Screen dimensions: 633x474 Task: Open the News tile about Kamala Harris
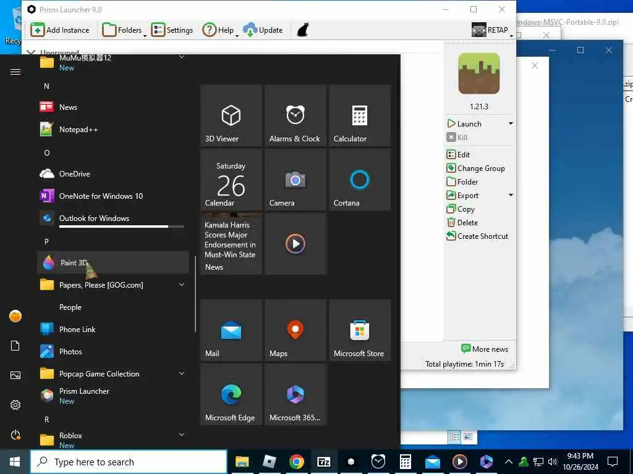(x=231, y=244)
